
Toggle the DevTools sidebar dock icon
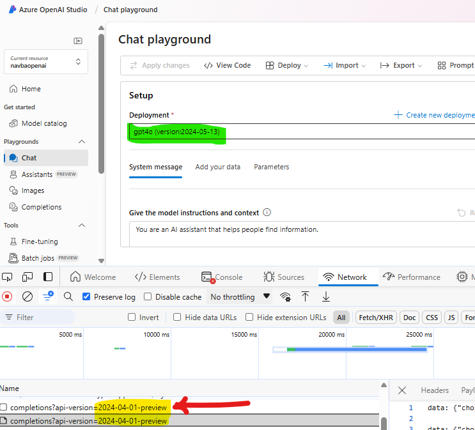click(x=48, y=277)
